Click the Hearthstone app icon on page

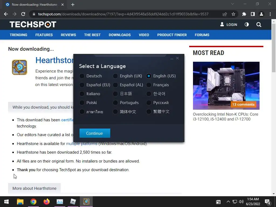(19, 67)
